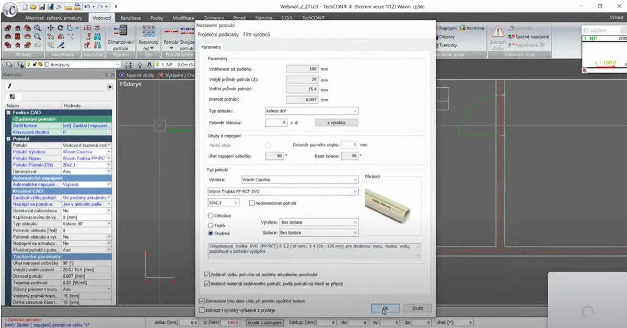The width and height of the screenshot is (627, 328).
Task: Select the Teplá radio button
Action: pos(211,225)
